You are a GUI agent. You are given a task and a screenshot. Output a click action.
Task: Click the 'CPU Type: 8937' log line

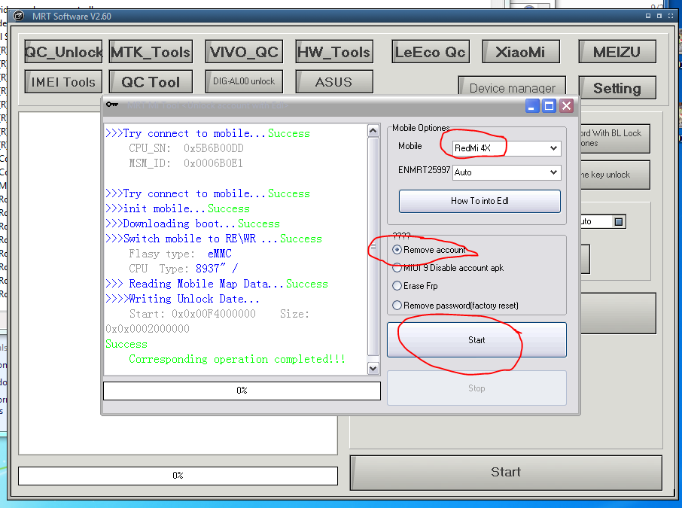click(183, 269)
